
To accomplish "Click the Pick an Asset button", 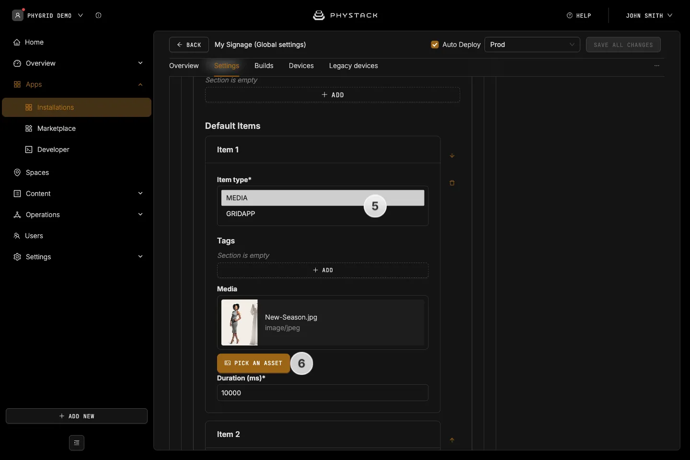I will pyautogui.click(x=253, y=363).
